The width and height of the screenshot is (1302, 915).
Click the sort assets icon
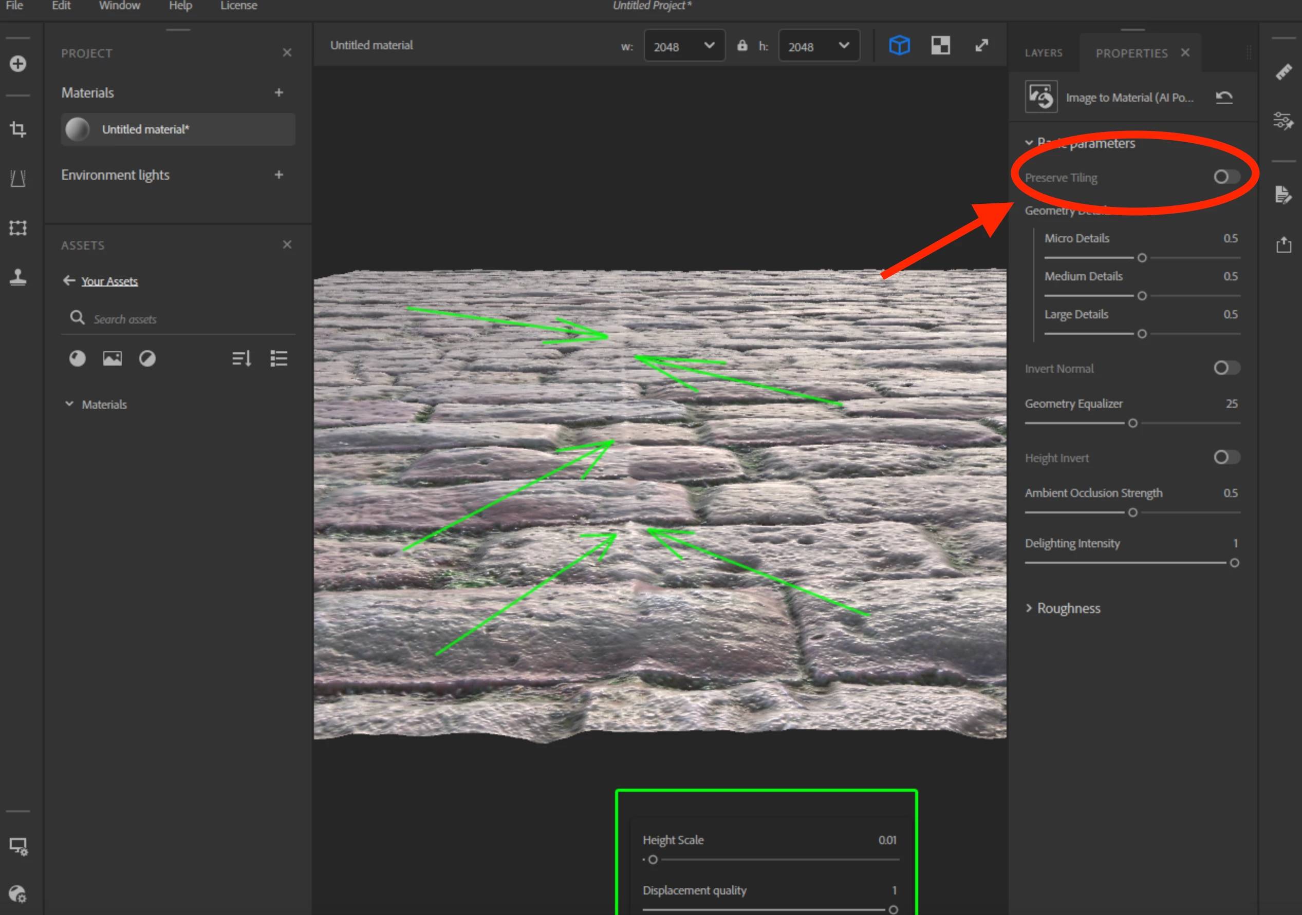click(x=241, y=358)
